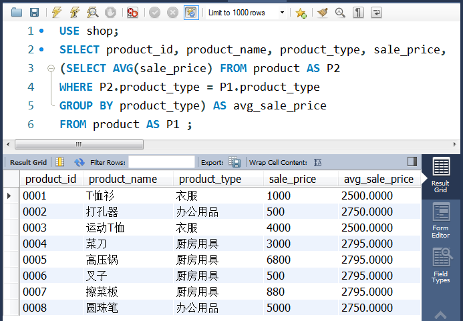Select the row marker arrow for row 0001

9,196
